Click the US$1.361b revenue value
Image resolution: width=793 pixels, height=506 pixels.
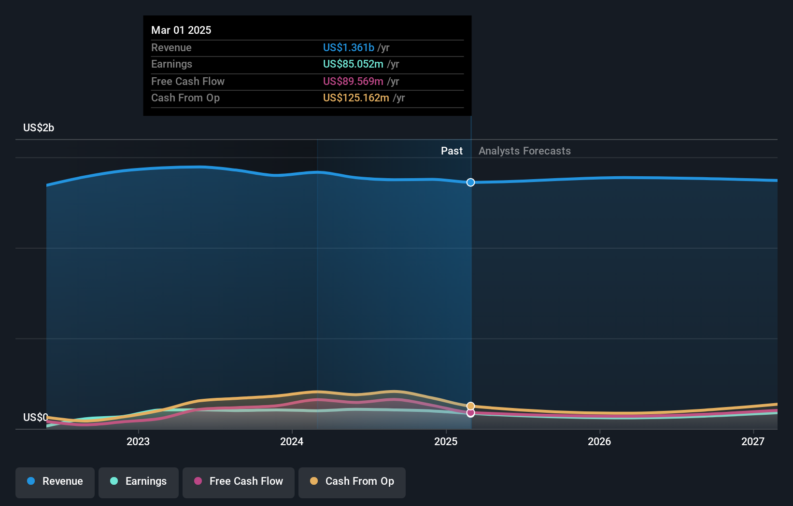point(349,48)
